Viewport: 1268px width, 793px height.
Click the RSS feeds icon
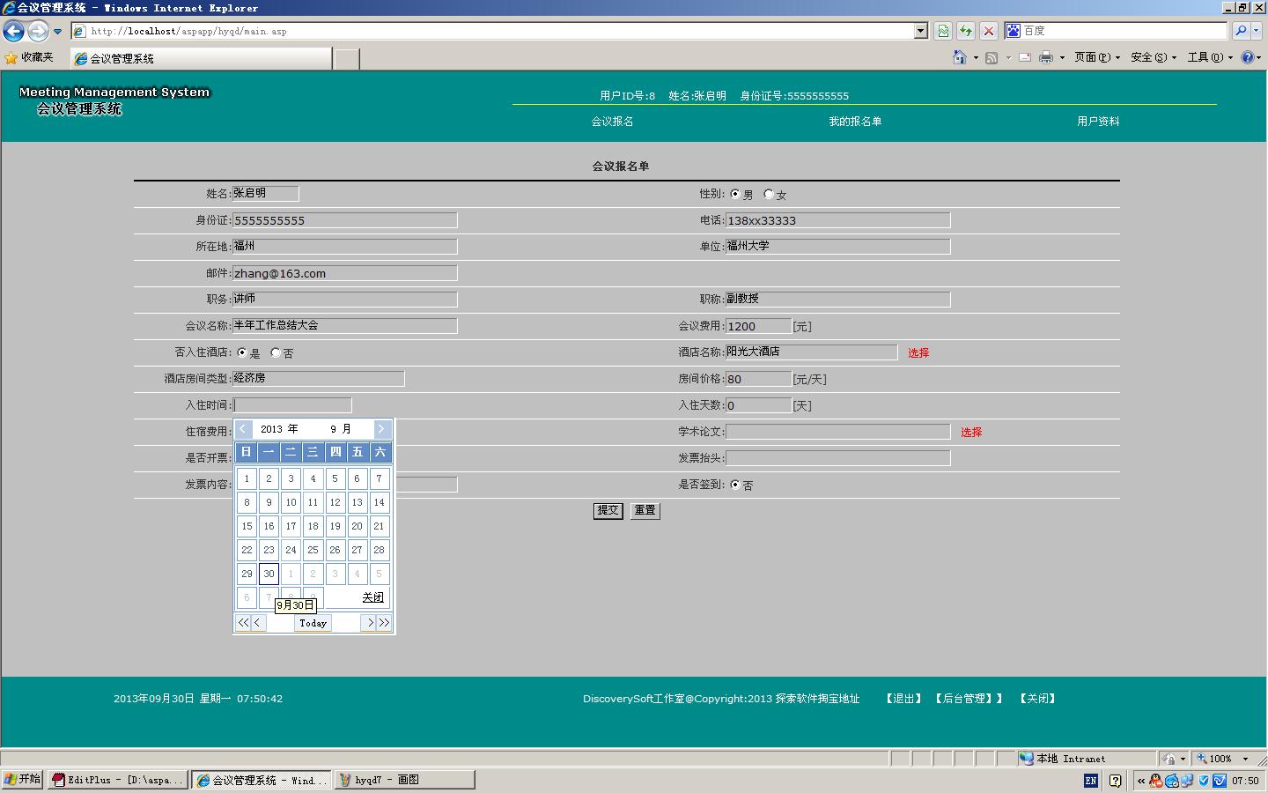tap(992, 57)
